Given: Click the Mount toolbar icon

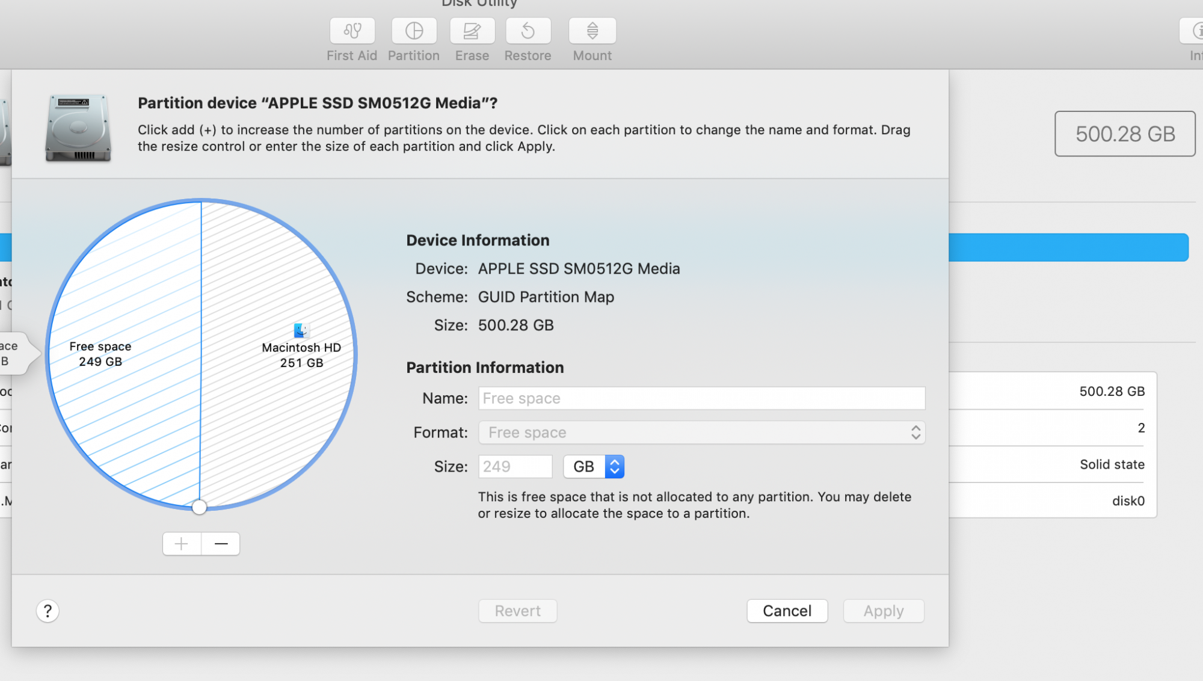Looking at the screenshot, I should point(592,31).
